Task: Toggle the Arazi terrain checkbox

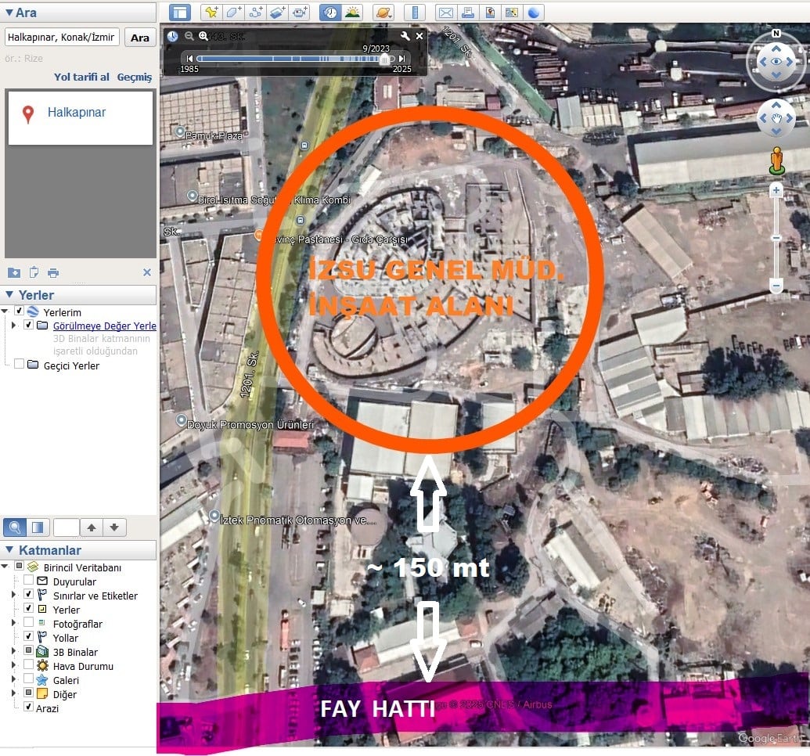Action: point(29,708)
